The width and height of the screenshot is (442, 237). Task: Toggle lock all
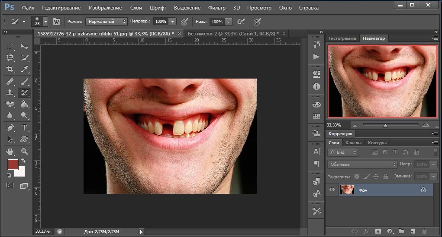click(x=386, y=177)
